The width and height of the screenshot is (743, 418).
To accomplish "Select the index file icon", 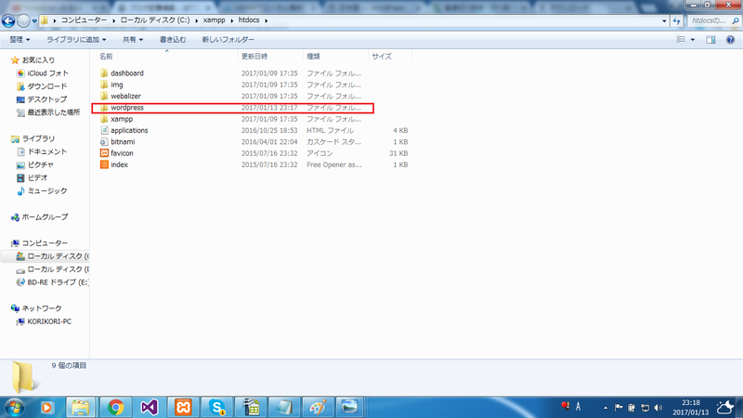I will 104,164.
